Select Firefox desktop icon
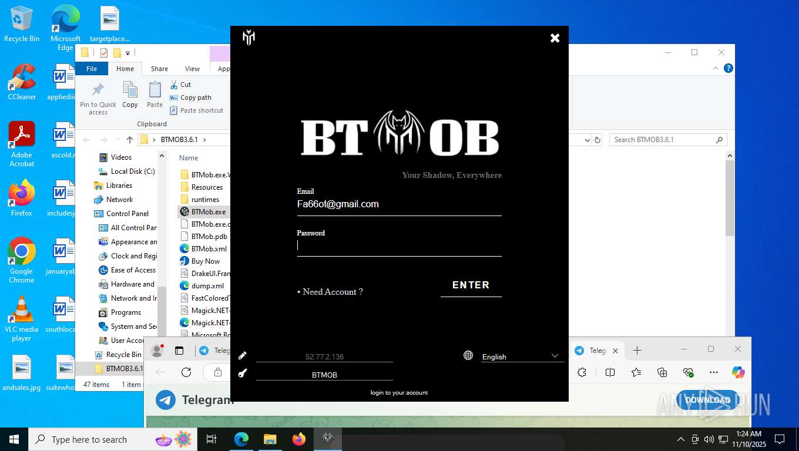Image resolution: width=799 pixels, height=451 pixels. tap(22, 198)
